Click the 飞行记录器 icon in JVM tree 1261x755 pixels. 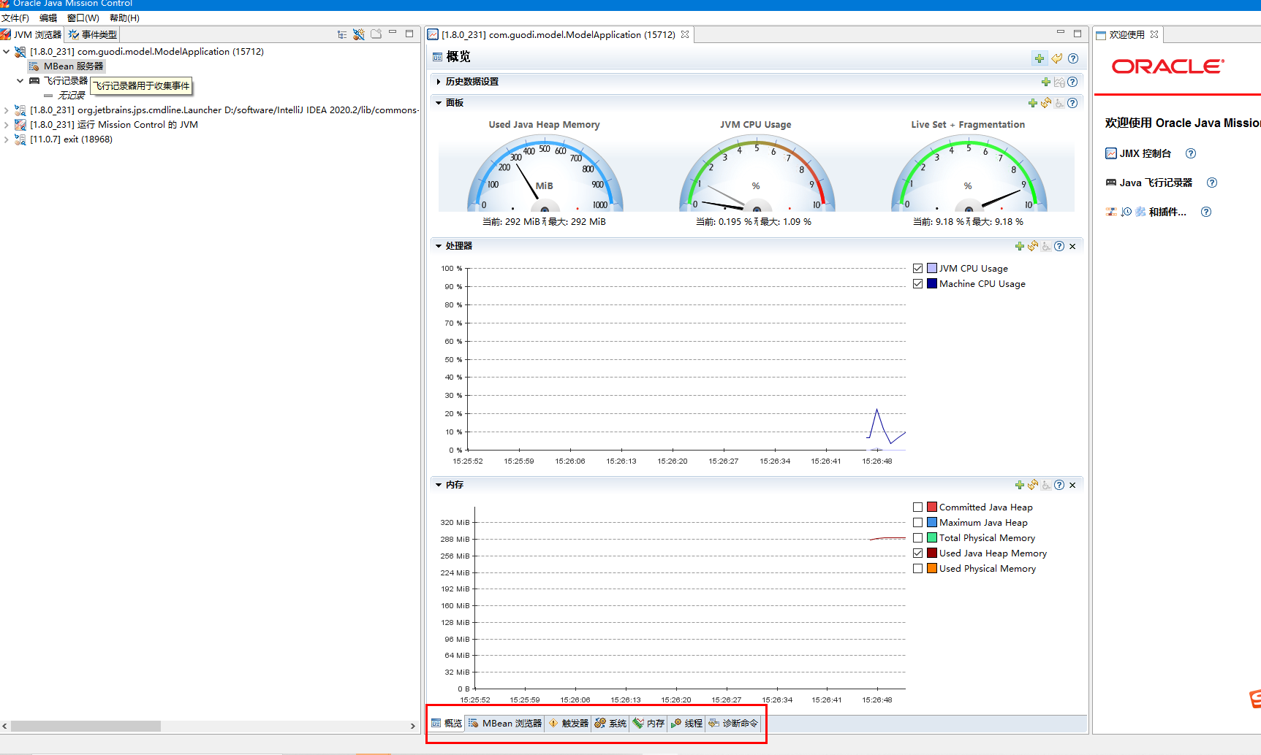[34, 80]
